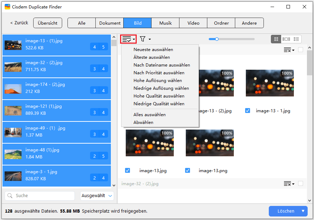Go back with the Zurück link
The height and width of the screenshot is (220, 314).
coord(19,23)
